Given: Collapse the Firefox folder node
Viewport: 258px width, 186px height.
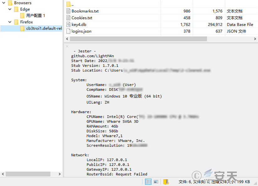Looking at the screenshot, I should [10, 22].
